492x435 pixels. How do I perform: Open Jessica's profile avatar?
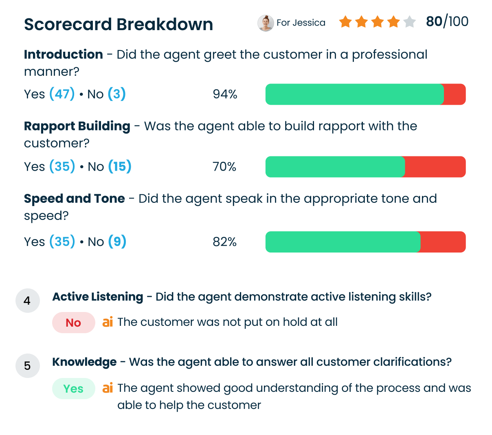tap(265, 23)
